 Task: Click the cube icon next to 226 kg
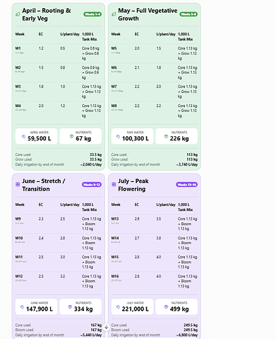[x=166, y=136]
